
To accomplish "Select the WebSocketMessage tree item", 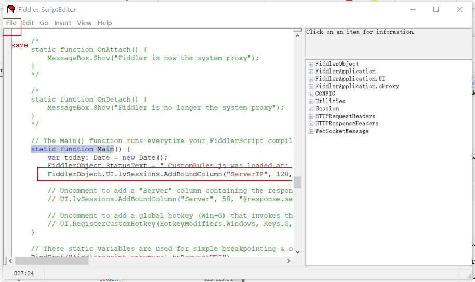I will [x=342, y=131].
